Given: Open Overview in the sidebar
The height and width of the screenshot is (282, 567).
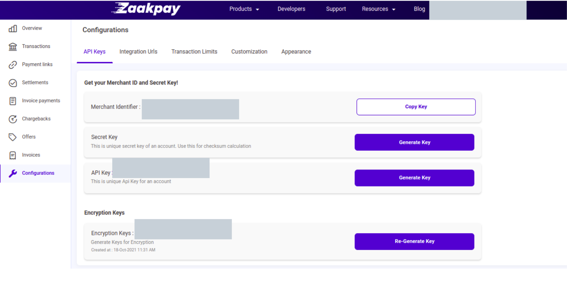Looking at the screenshot, I should [32, 28].
